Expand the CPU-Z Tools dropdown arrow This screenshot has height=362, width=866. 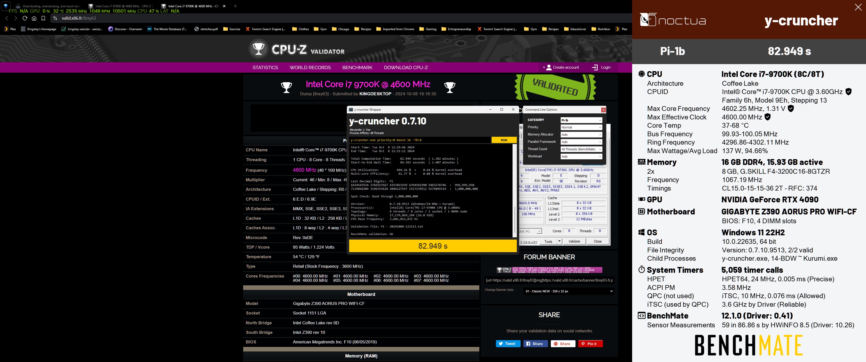click(559, 241)
